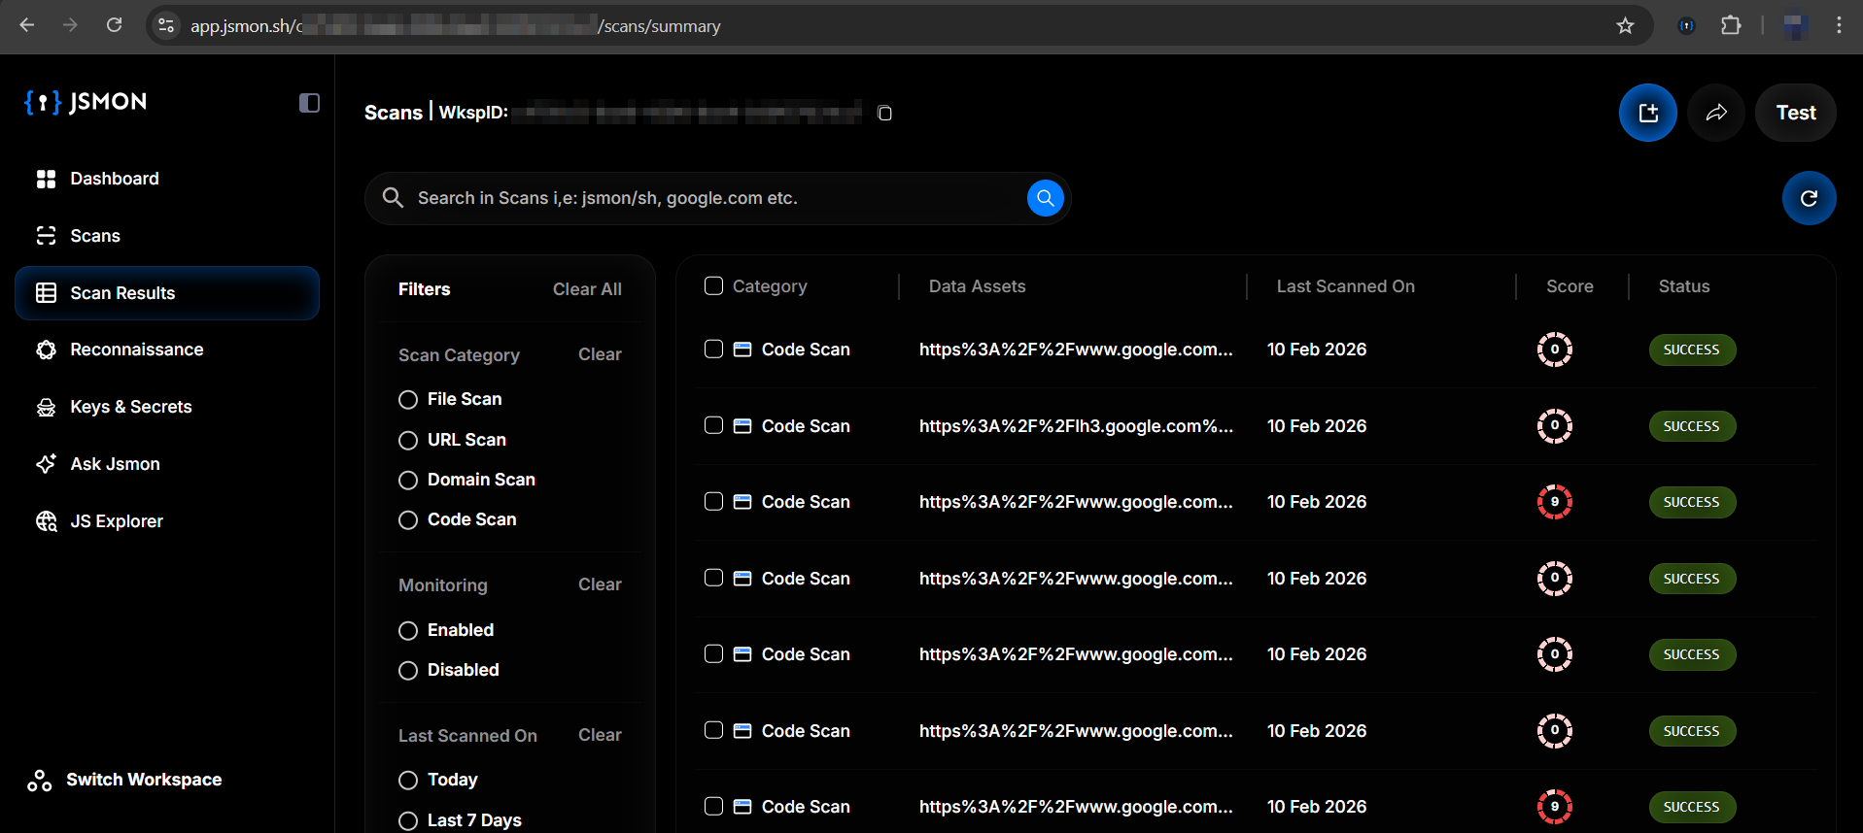
Task: Copy the workspace ID to clipboard
Action: pos(884,114)
